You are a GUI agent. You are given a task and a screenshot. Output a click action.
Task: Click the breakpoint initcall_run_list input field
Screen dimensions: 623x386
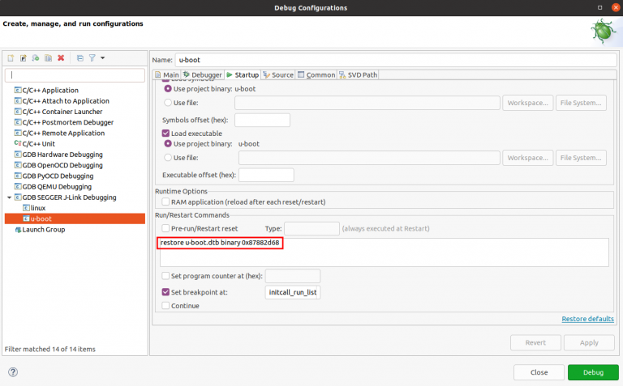[293, 292]
